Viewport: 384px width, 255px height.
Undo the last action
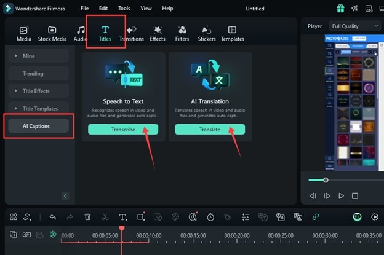coord(53,217)
